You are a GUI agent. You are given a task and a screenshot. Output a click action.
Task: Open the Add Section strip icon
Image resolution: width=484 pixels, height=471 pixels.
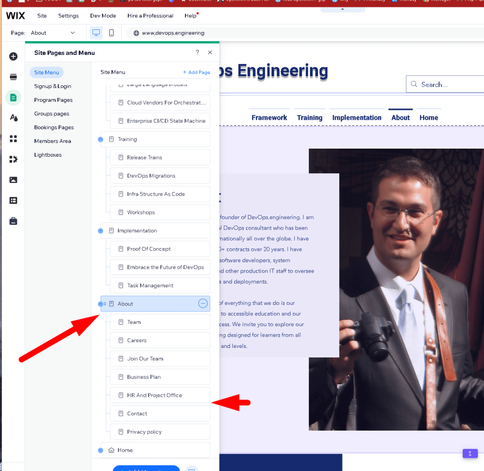click(x=13, y=77)
